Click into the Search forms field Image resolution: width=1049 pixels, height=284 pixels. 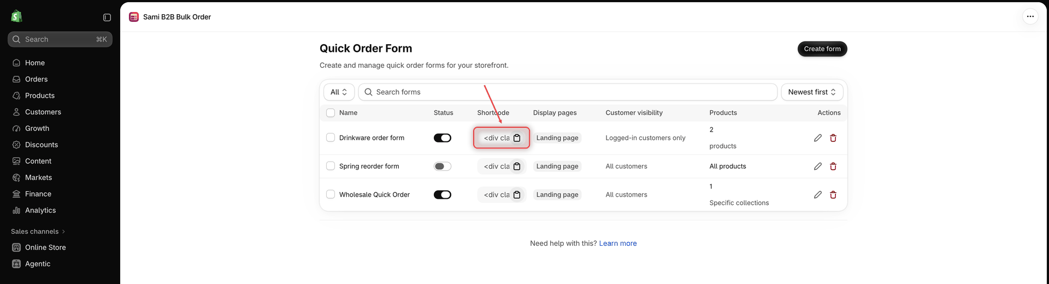568,92
